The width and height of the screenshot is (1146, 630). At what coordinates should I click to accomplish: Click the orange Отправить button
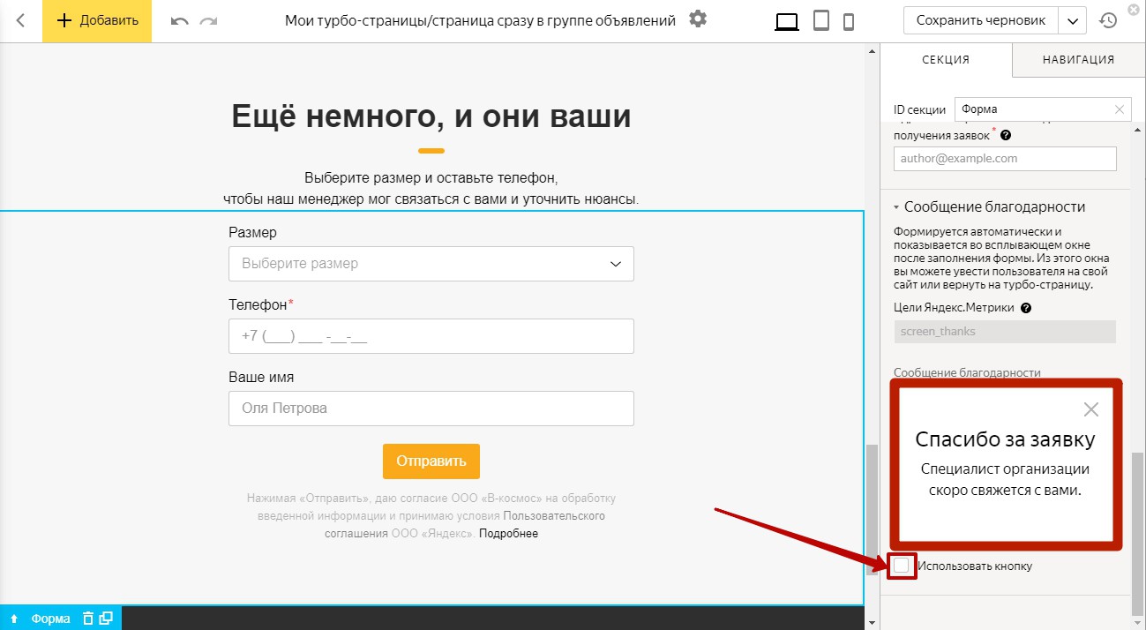tap(431, 461)
